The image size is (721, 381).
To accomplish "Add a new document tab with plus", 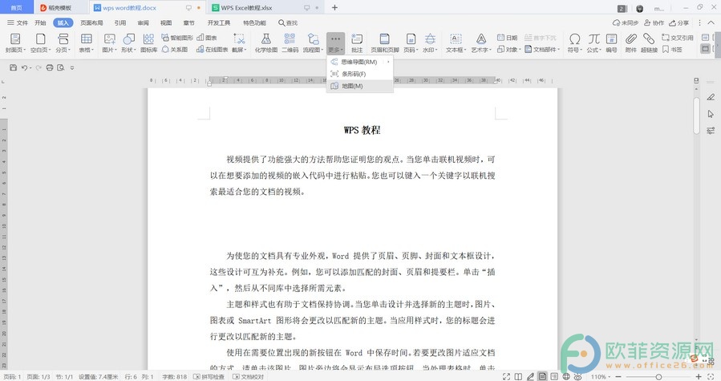I will (334, 7).
